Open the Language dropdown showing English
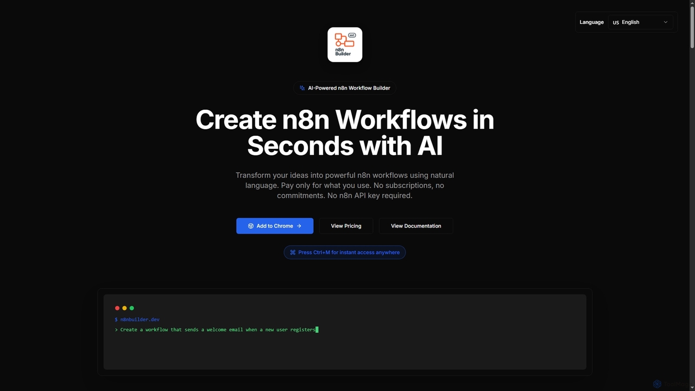The width and height of the screenshot is (695, 391). (641, 22)
